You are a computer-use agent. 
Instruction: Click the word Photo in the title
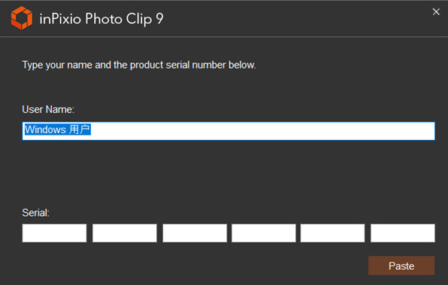tap(104, 19)
